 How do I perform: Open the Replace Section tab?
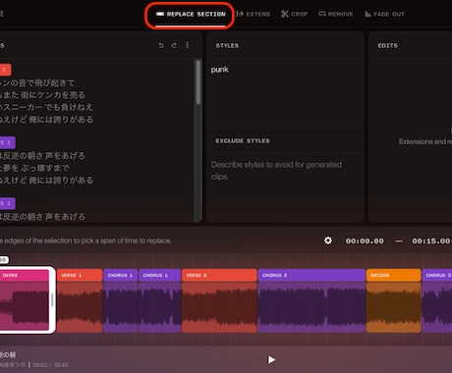click(x=191, y=14)
